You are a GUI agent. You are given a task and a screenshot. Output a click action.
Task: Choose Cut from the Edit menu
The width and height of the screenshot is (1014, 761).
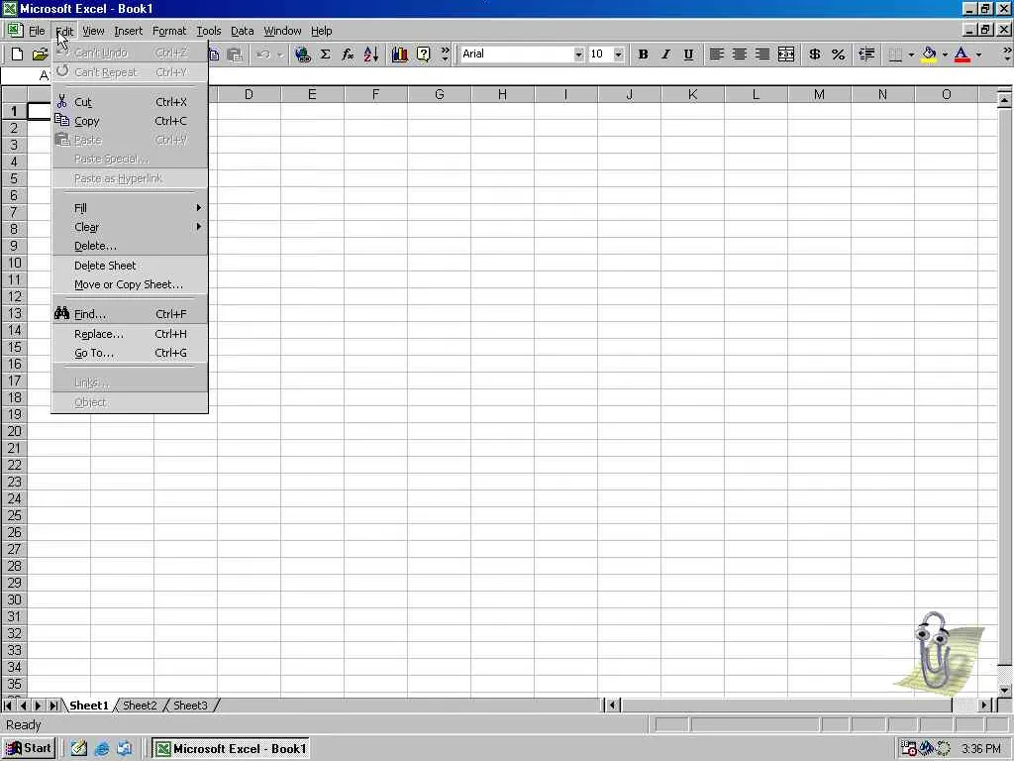[130, 102]
